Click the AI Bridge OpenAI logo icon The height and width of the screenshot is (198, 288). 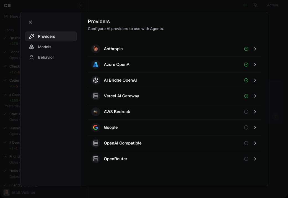[x=96, y=80]
